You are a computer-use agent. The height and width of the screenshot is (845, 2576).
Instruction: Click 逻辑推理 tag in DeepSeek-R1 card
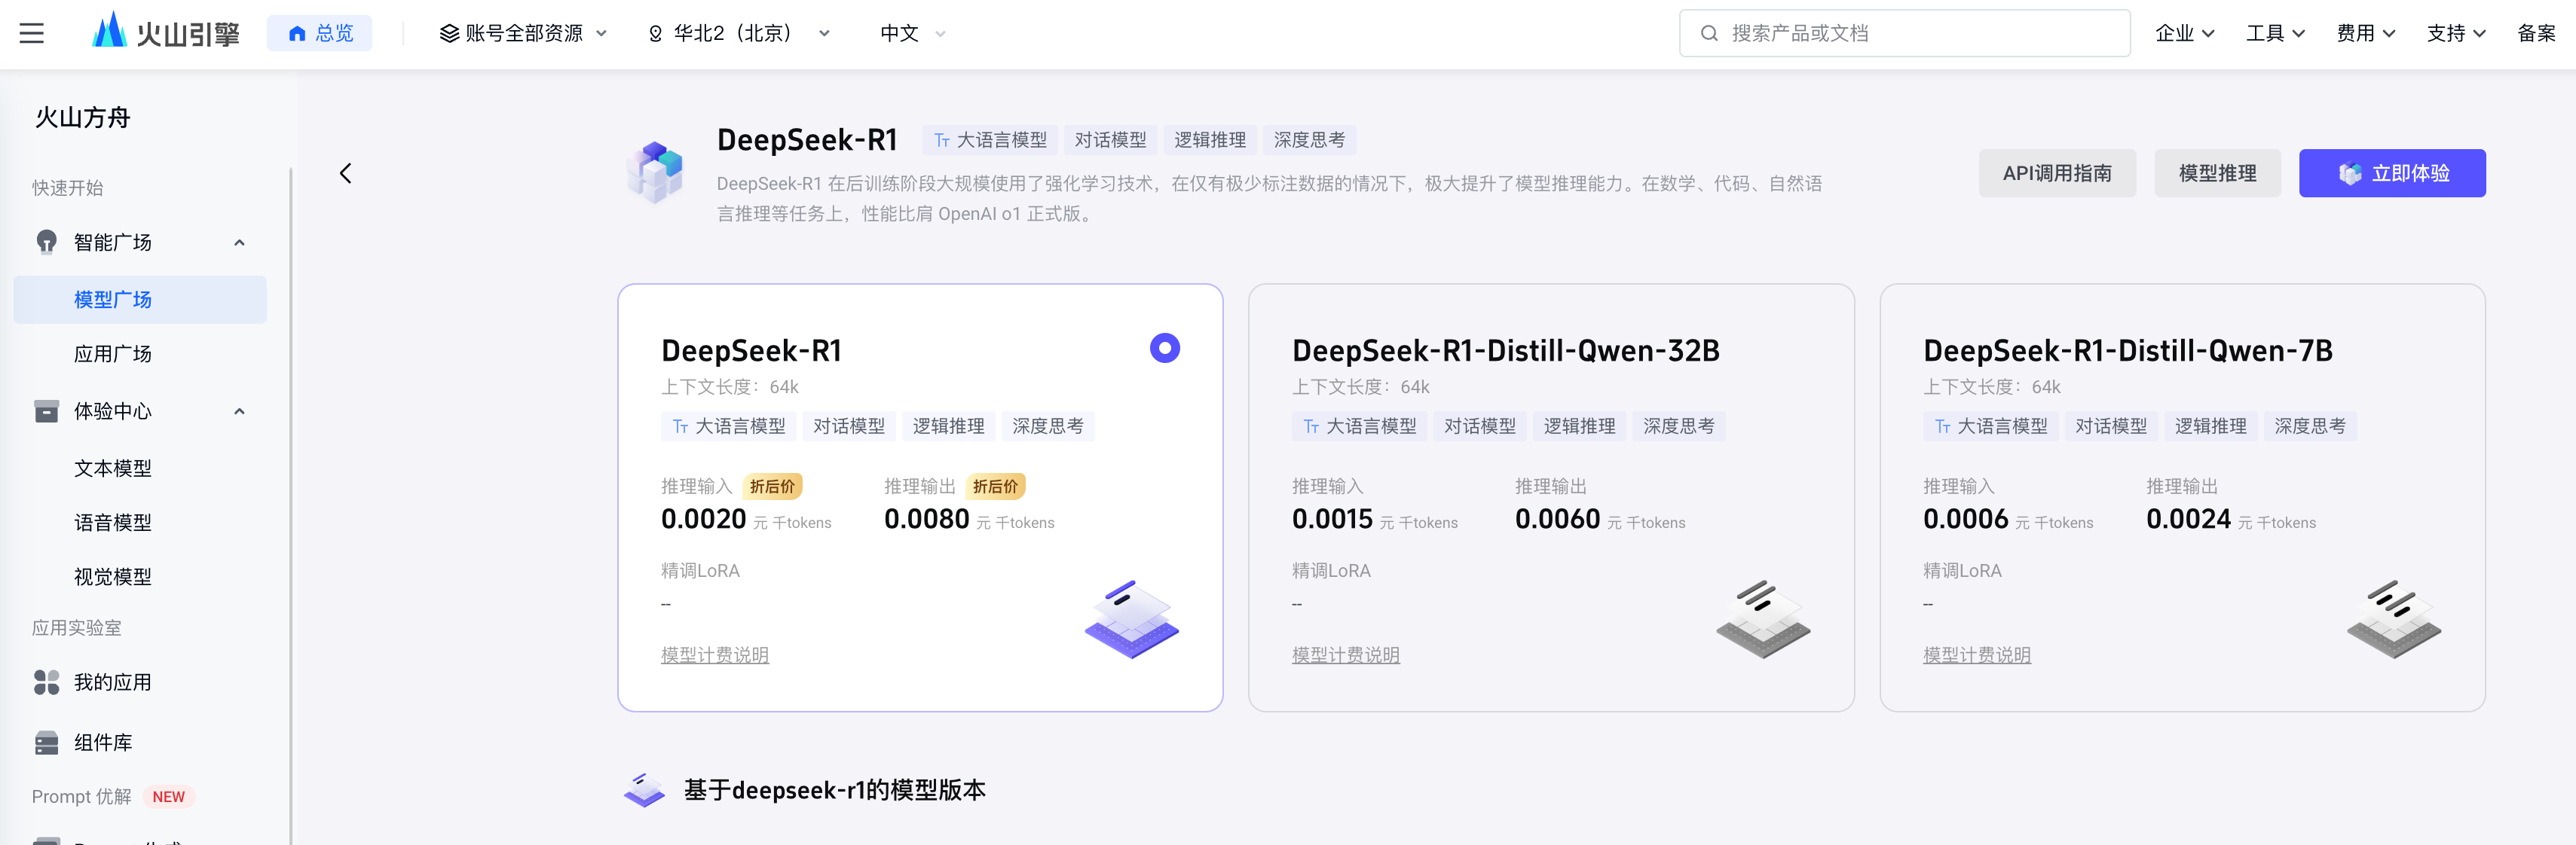948,426
